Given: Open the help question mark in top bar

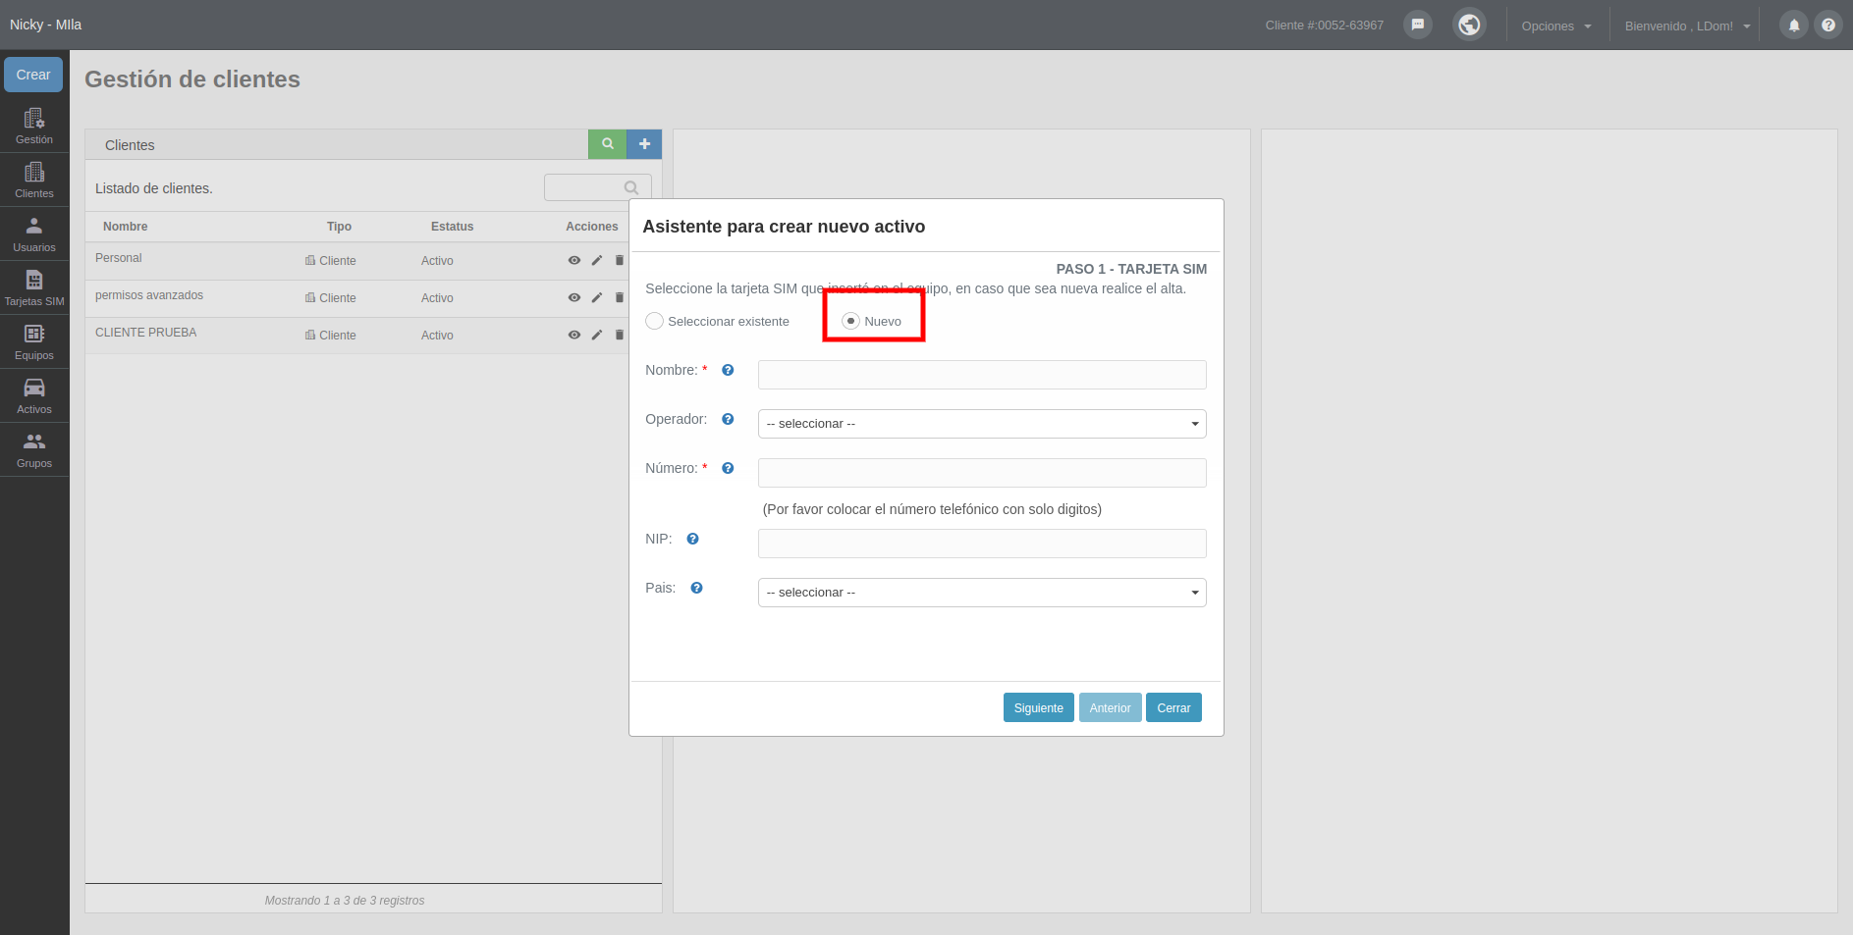Looking at the screenshot, I should coord(1827,25).
